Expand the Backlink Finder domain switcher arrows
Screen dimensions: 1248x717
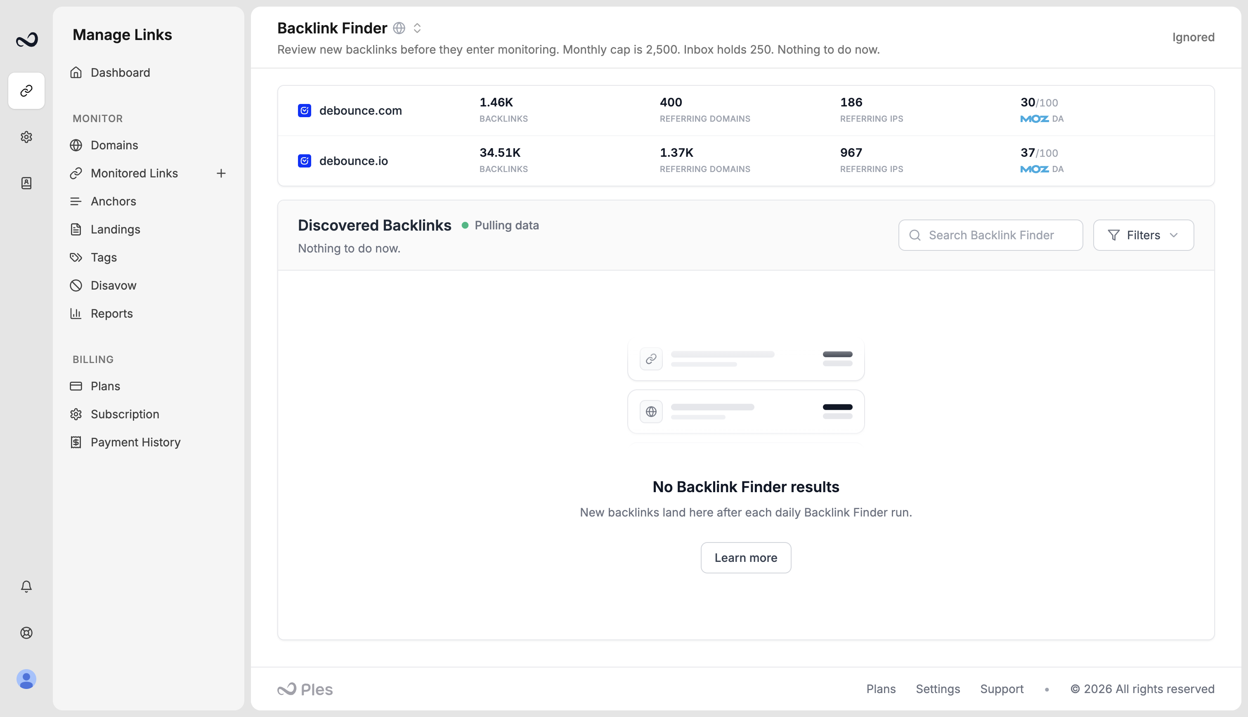(x=417, y=28)
